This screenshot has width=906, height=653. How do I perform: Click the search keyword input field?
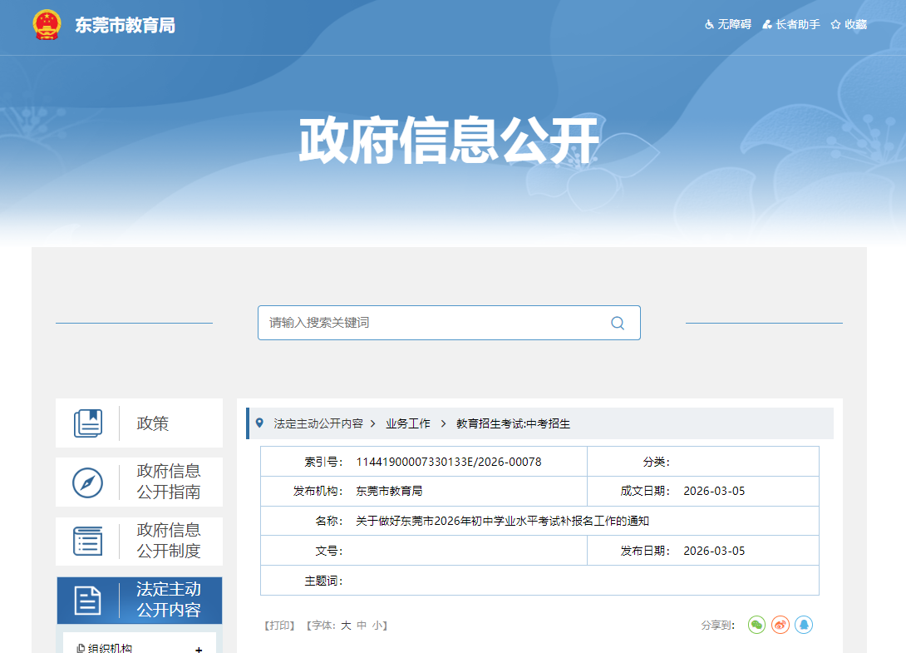(432, 323)
